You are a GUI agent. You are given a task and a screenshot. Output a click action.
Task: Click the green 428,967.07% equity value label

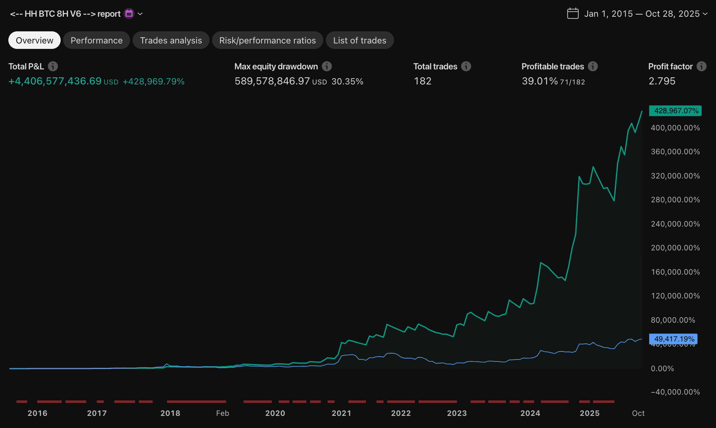tap(675, 111)
